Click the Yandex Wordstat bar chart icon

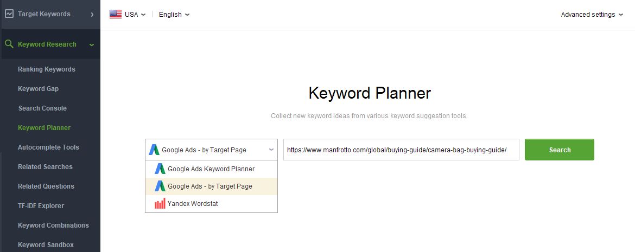point(160,203)
